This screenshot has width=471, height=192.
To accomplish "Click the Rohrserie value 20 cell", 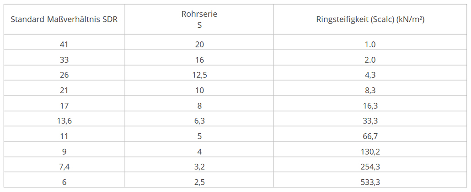I will tap(199, 45).
